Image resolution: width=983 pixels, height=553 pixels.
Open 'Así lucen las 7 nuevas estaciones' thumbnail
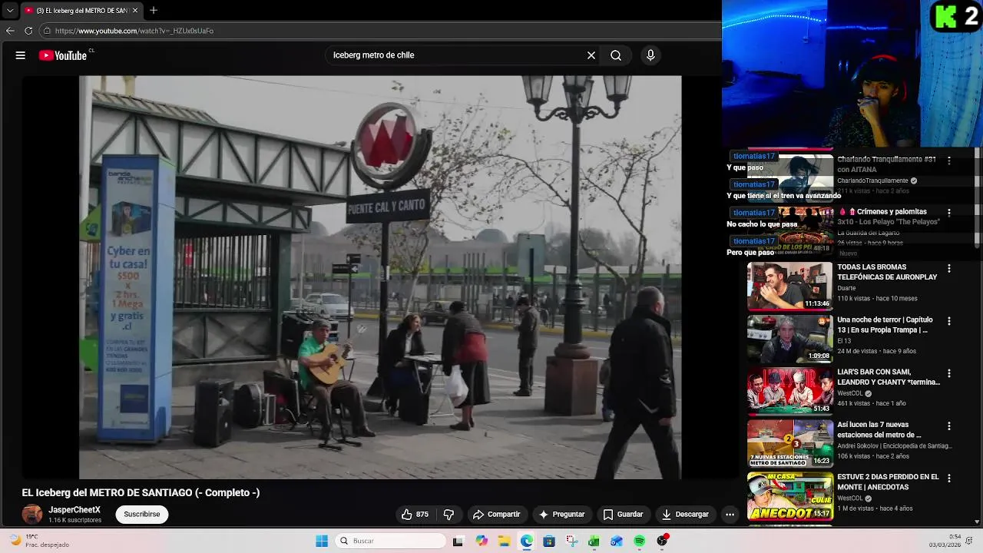click(x=789, y=443)
